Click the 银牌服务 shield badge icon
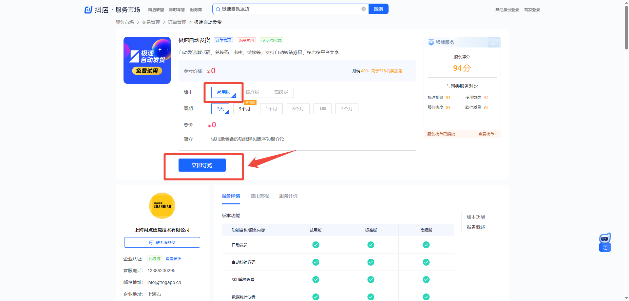This screenshot has width=629, height=301. point(431,42)
